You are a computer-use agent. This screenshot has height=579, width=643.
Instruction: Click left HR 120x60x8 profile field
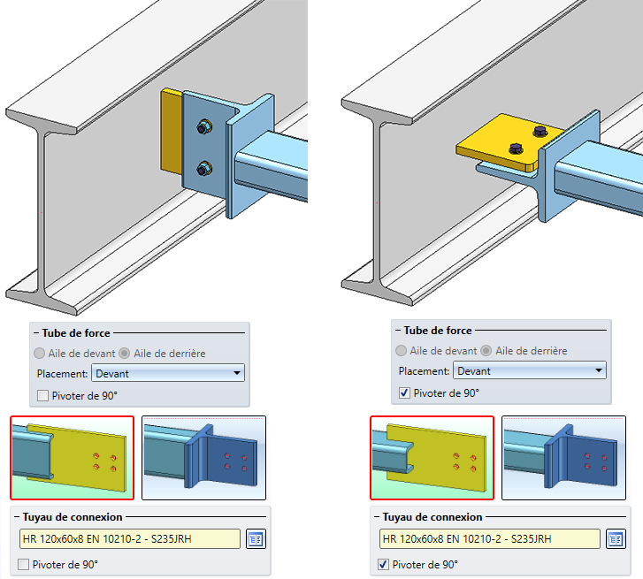click(x=130, y=539)
